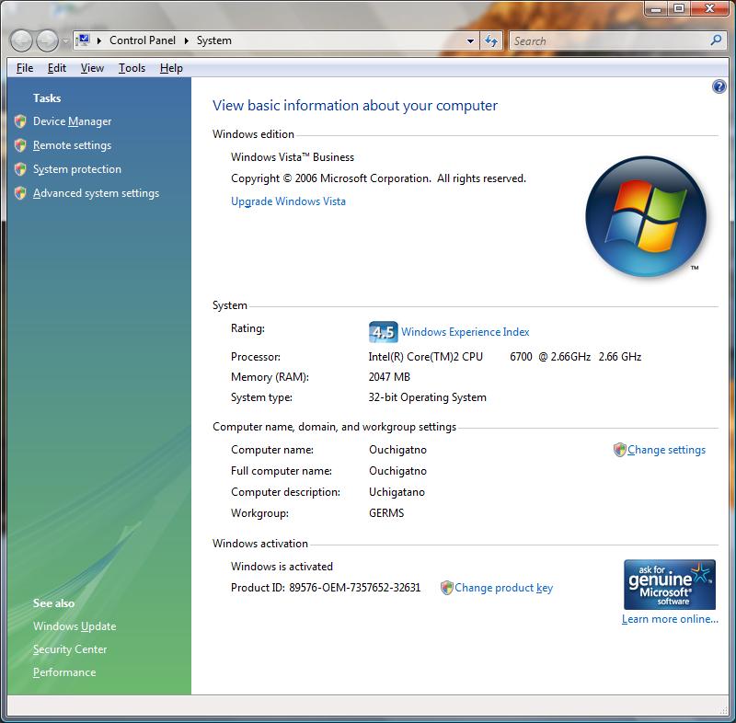Click the Upgrade Windows Vista link
This screenshot has height=723, width=736.
[288, 201]
